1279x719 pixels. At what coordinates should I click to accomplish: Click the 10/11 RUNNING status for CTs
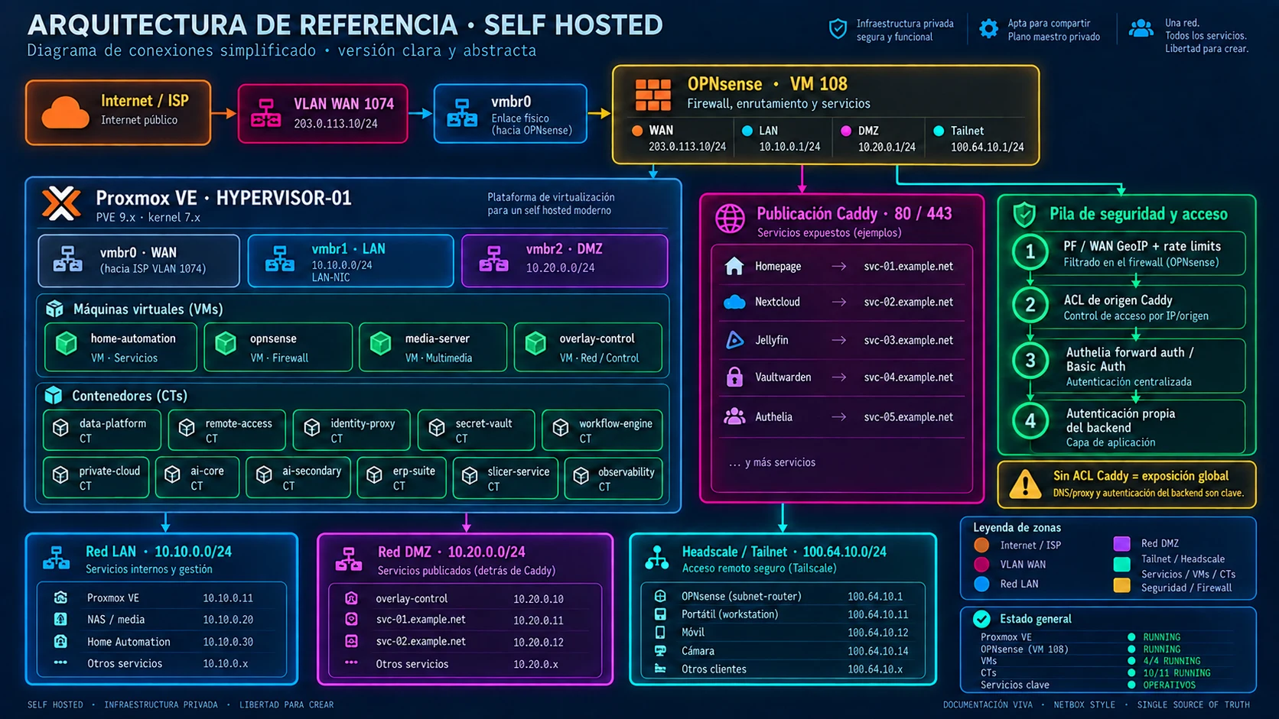coord(1176,673)
